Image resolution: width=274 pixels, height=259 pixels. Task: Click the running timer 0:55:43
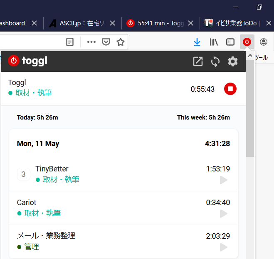[202, 89]
